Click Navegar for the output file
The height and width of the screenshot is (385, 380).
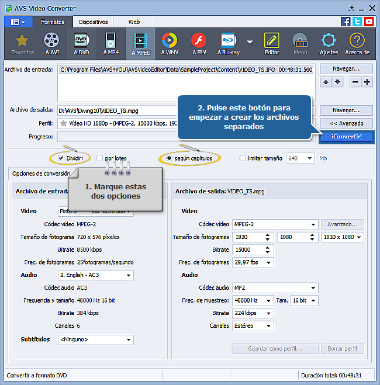346,110
